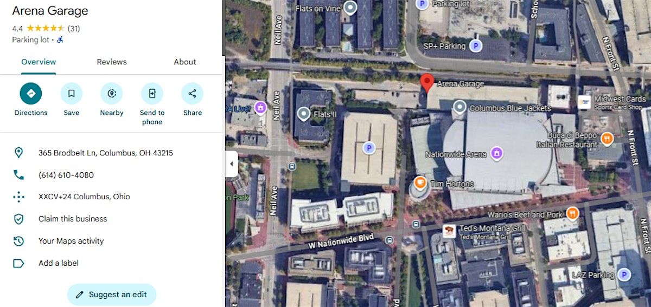Open the About tab
Viewport: 651px width, 307px height.
coord(185,62)
